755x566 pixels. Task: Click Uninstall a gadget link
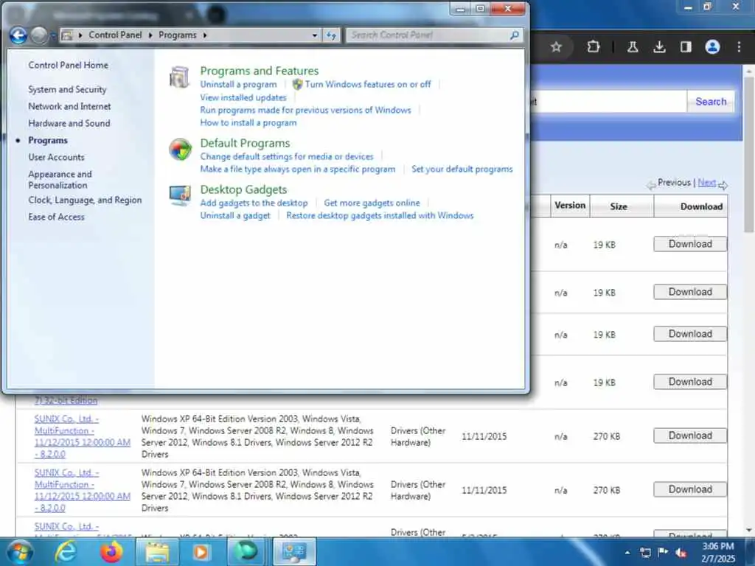[235, 216]
